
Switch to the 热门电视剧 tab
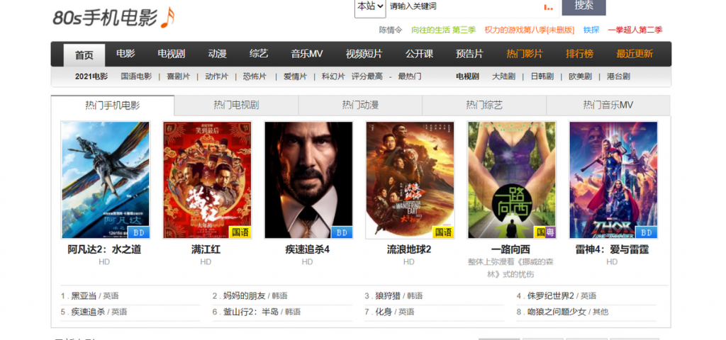(236, 105)
